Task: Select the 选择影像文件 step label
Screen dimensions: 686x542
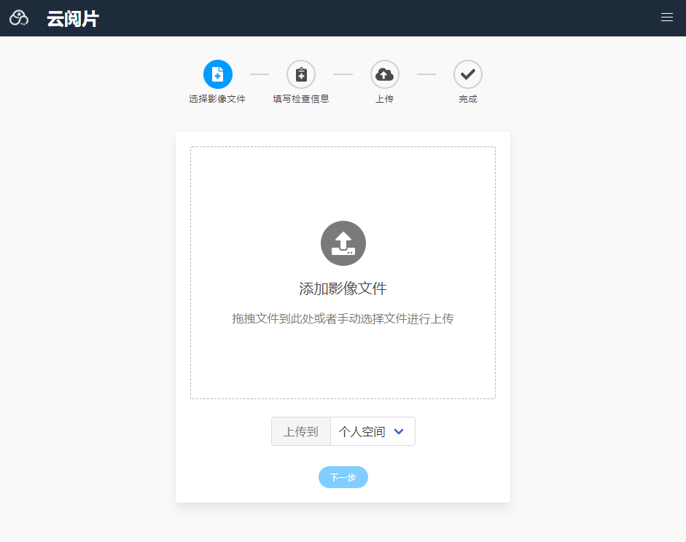Action: pyautogui.click(x=217, y=99)
